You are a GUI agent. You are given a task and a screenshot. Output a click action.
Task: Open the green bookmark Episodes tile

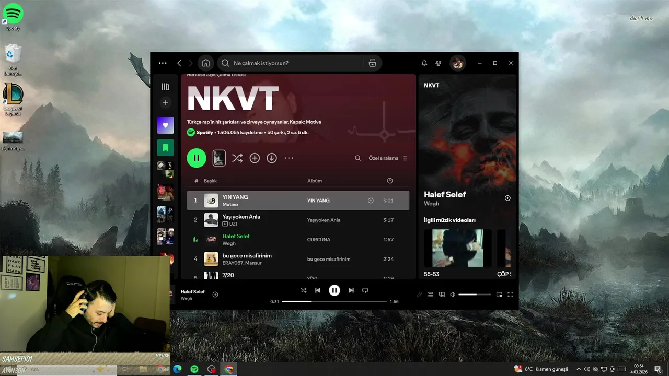pos(166,148)
